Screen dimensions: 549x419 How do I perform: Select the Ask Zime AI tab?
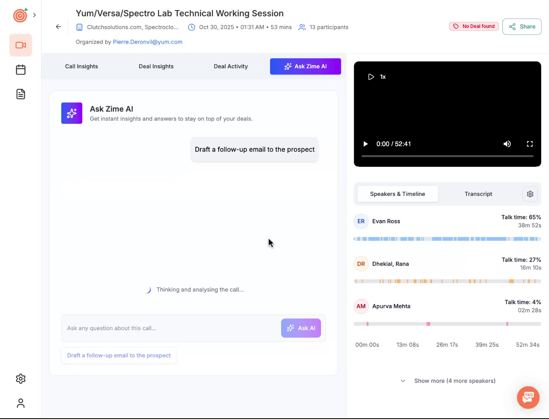[306, 66]
